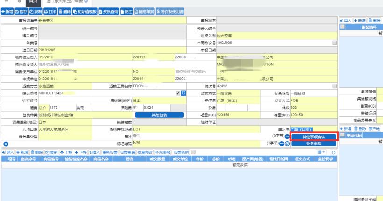The height and width of the screenshot is (201, 383).
Task: Click the 打印 print toolbar button
Action: [x=50, y=12]
